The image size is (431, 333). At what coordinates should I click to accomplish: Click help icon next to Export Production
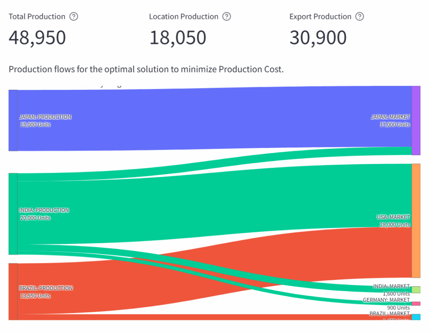[x=359, y=17]
